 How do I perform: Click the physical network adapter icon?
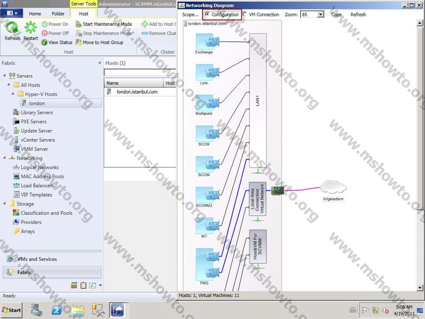click(x=278, y=190)
